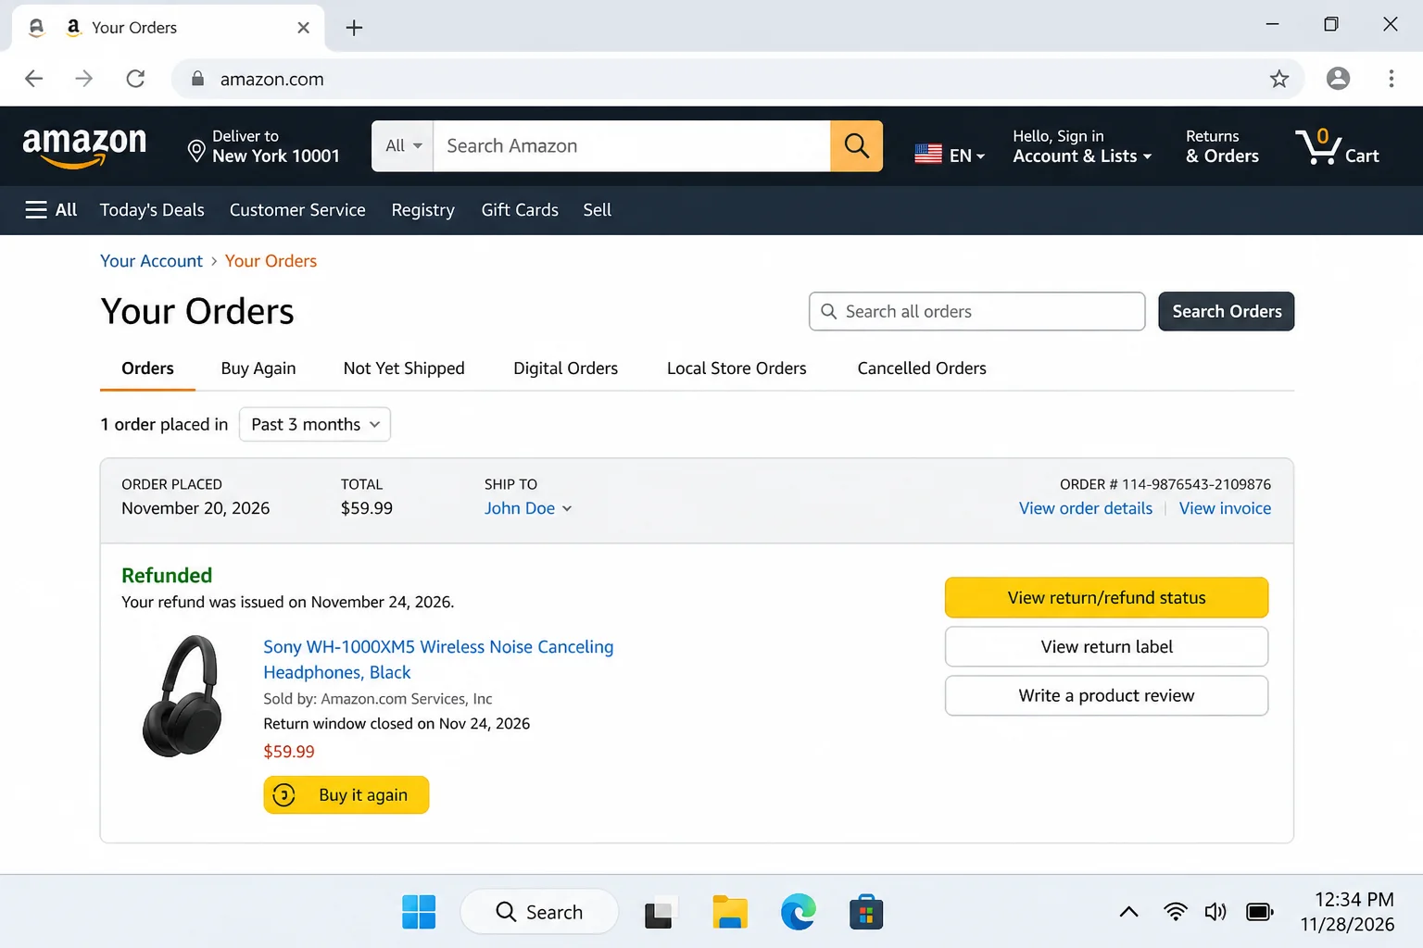Open File Explorer from taskbar
The height and width of the screenshot is (948, 1423).
(729, 912)
